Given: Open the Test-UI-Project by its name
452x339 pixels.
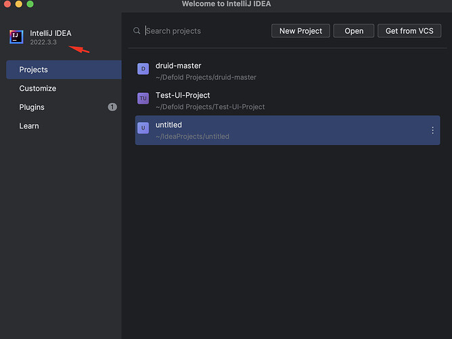Looking at the screenshot, I should pos(183,96).
